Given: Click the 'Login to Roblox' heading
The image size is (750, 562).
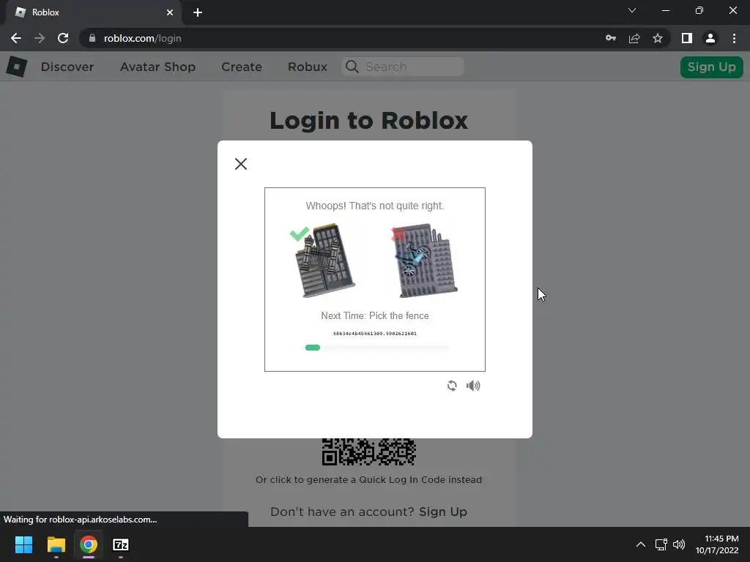Looking at the screenshot, I should 369,121.
